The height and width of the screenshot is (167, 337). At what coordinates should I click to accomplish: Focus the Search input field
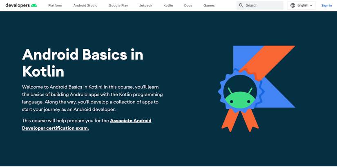[260, 5]
